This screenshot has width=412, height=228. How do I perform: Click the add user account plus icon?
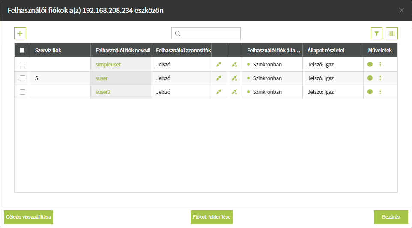click(x=20, y=33)
